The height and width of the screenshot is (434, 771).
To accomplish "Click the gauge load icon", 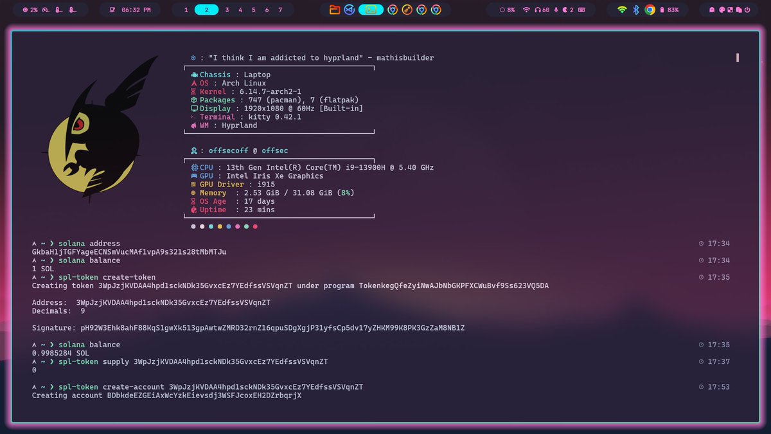I will [45, 10].
